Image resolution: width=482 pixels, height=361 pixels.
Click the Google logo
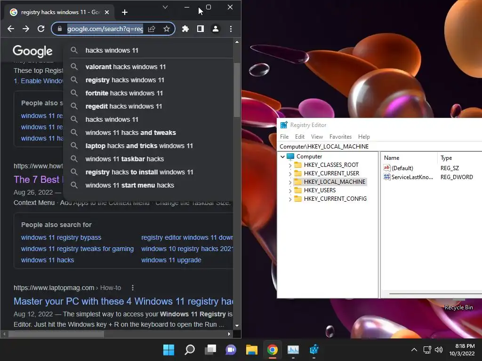point(32,51)
